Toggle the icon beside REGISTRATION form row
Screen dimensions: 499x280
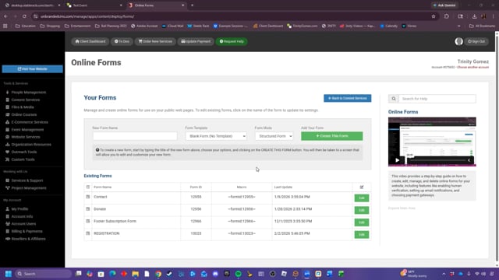point(88,233)
